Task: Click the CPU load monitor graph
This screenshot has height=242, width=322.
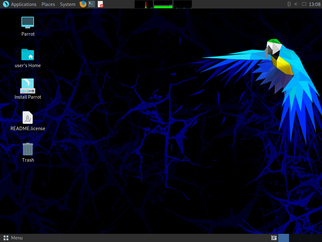Action: pyautogui.click(x=144, y=4)
